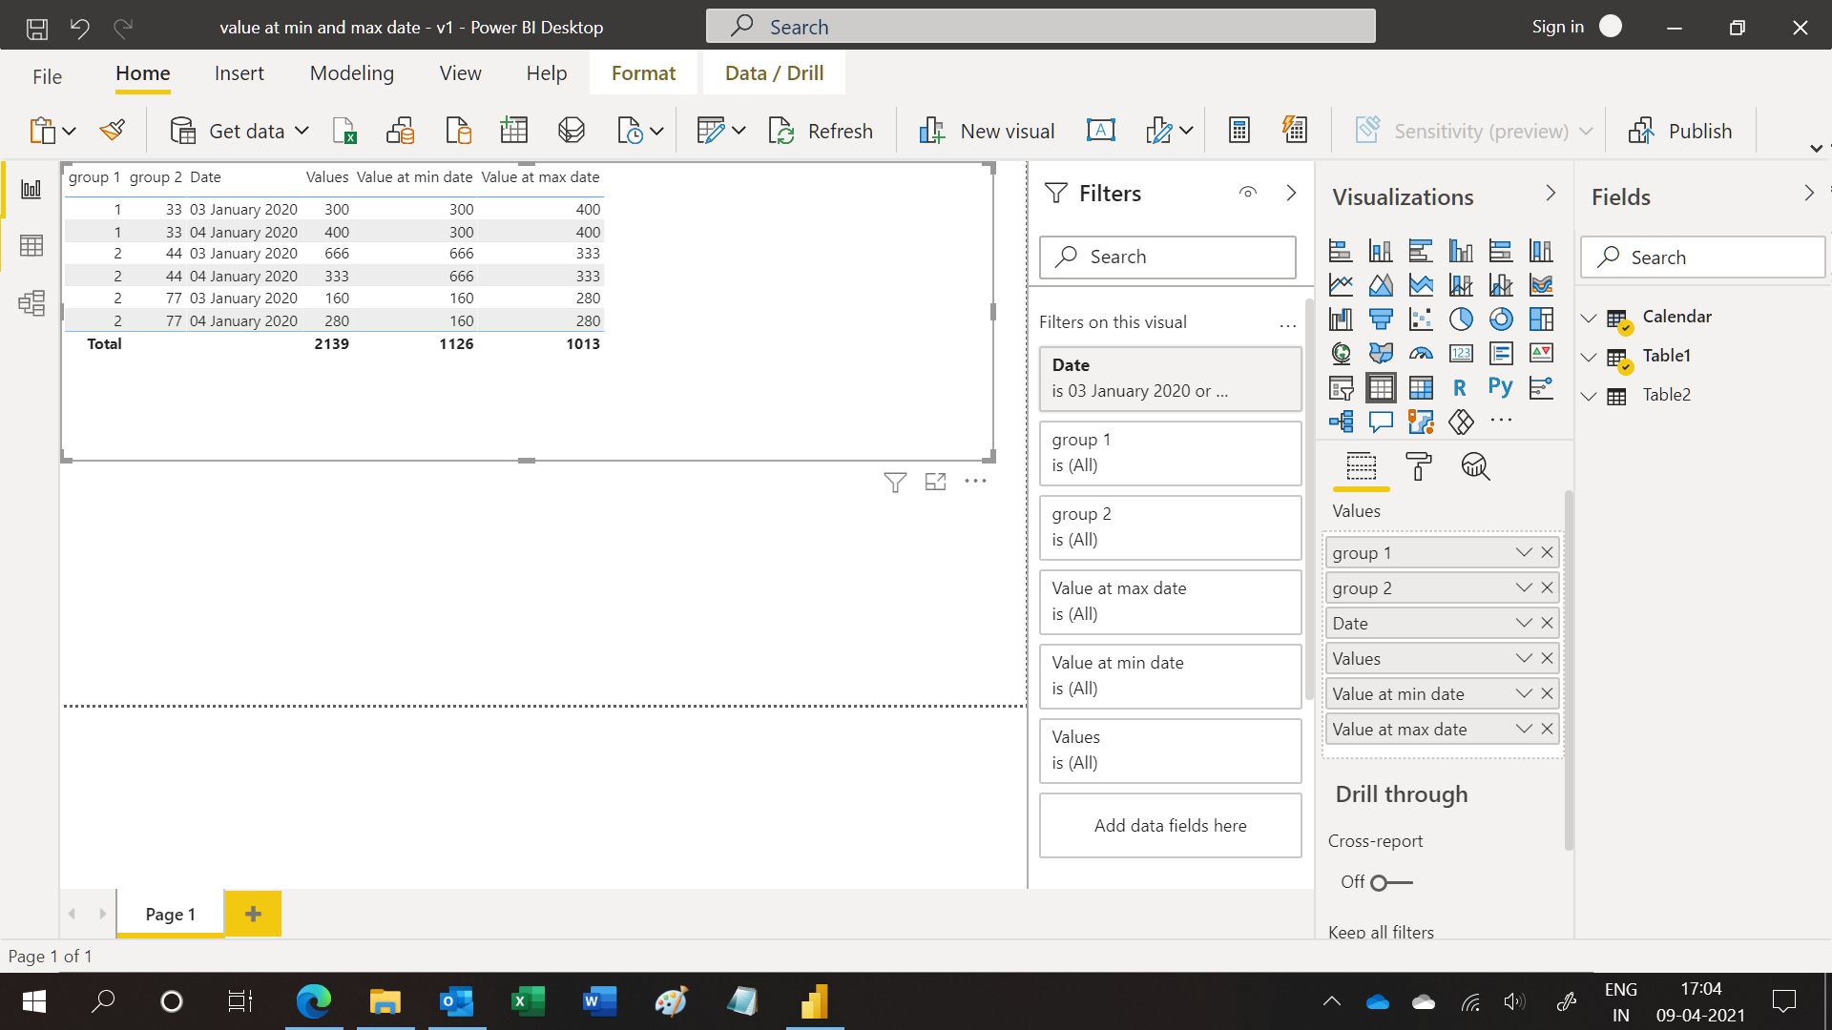Expand the Calendar table in Fields
The height and width of the screenshot is (1030, 1832).
[1589, 318]
